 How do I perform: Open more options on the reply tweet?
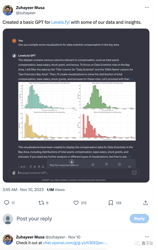point(147,237)
